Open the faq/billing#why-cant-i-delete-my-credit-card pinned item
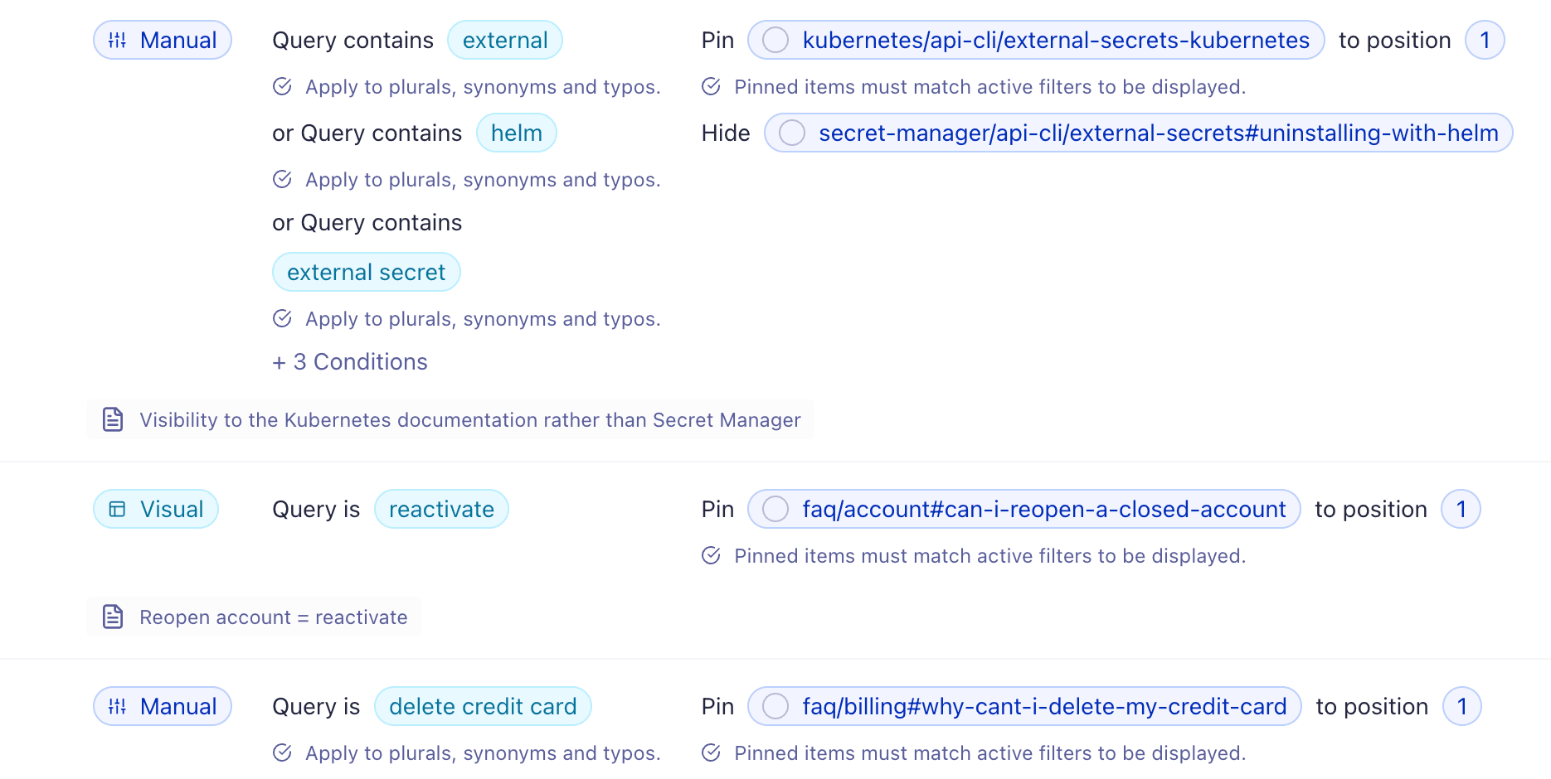Screen dimensions: 1551x779 coord(1043,707)
